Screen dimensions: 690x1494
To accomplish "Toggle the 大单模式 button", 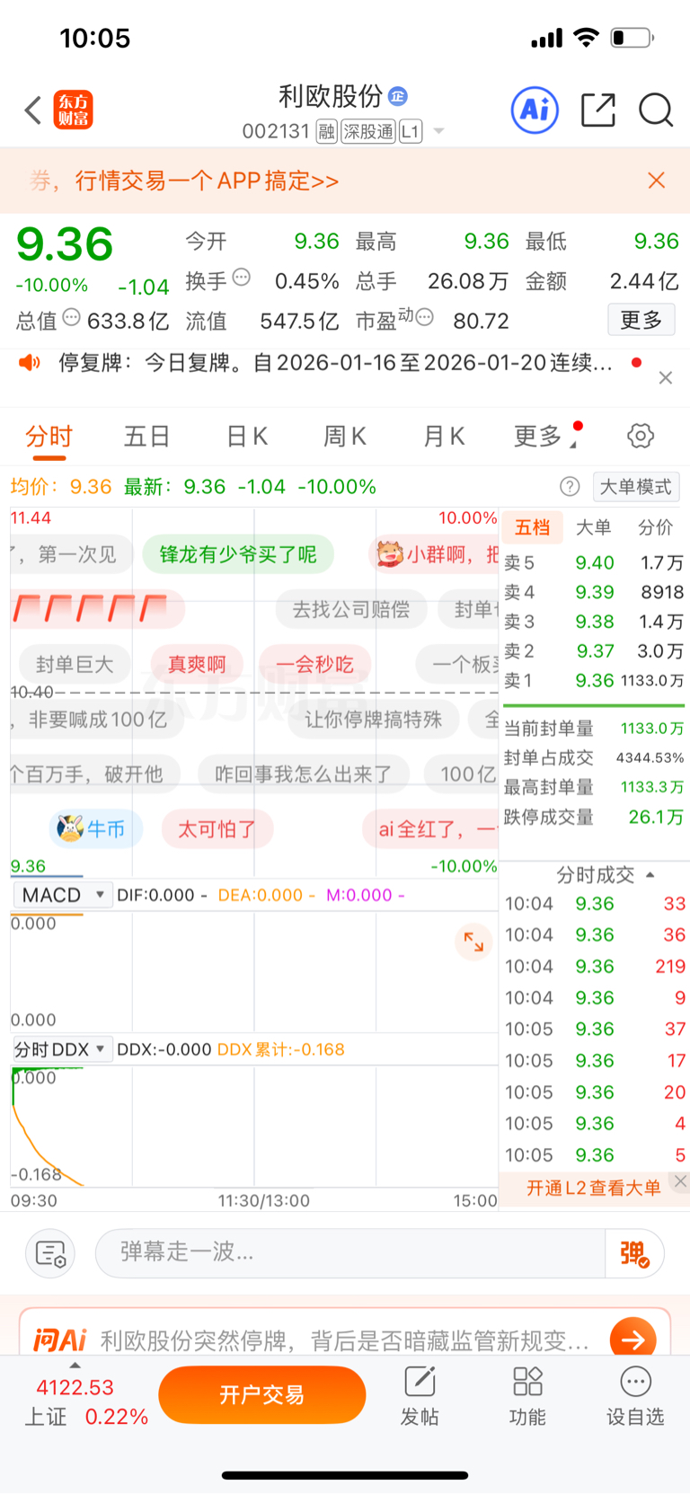I will coord(636,487).
